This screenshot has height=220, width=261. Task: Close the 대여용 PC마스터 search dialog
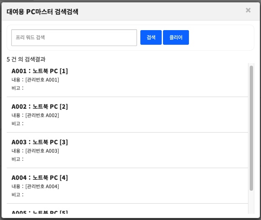[x=248, y=10]
